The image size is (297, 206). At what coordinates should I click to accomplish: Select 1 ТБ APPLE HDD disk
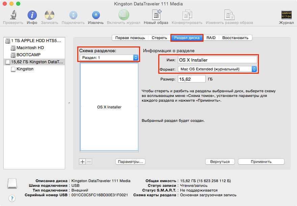pos(34,41)
